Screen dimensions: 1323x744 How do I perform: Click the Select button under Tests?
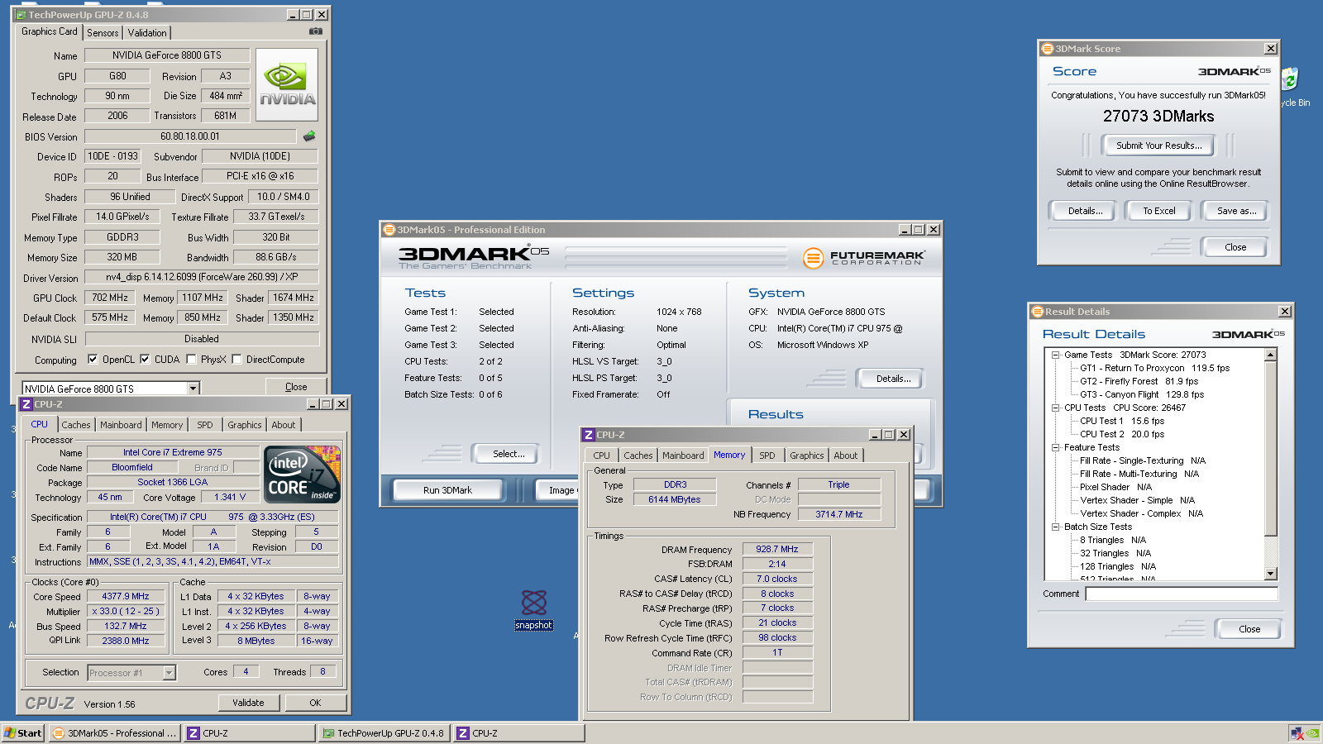(x=509, y=454)
